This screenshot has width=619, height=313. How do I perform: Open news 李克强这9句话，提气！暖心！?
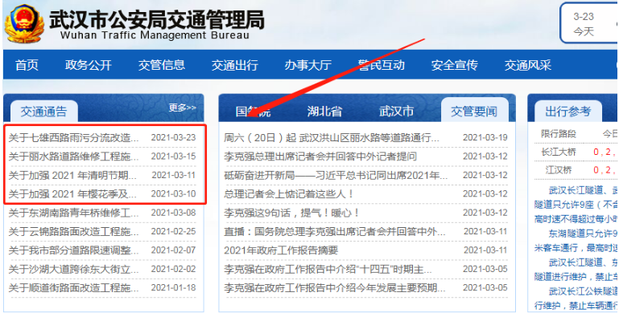[291, 213]
